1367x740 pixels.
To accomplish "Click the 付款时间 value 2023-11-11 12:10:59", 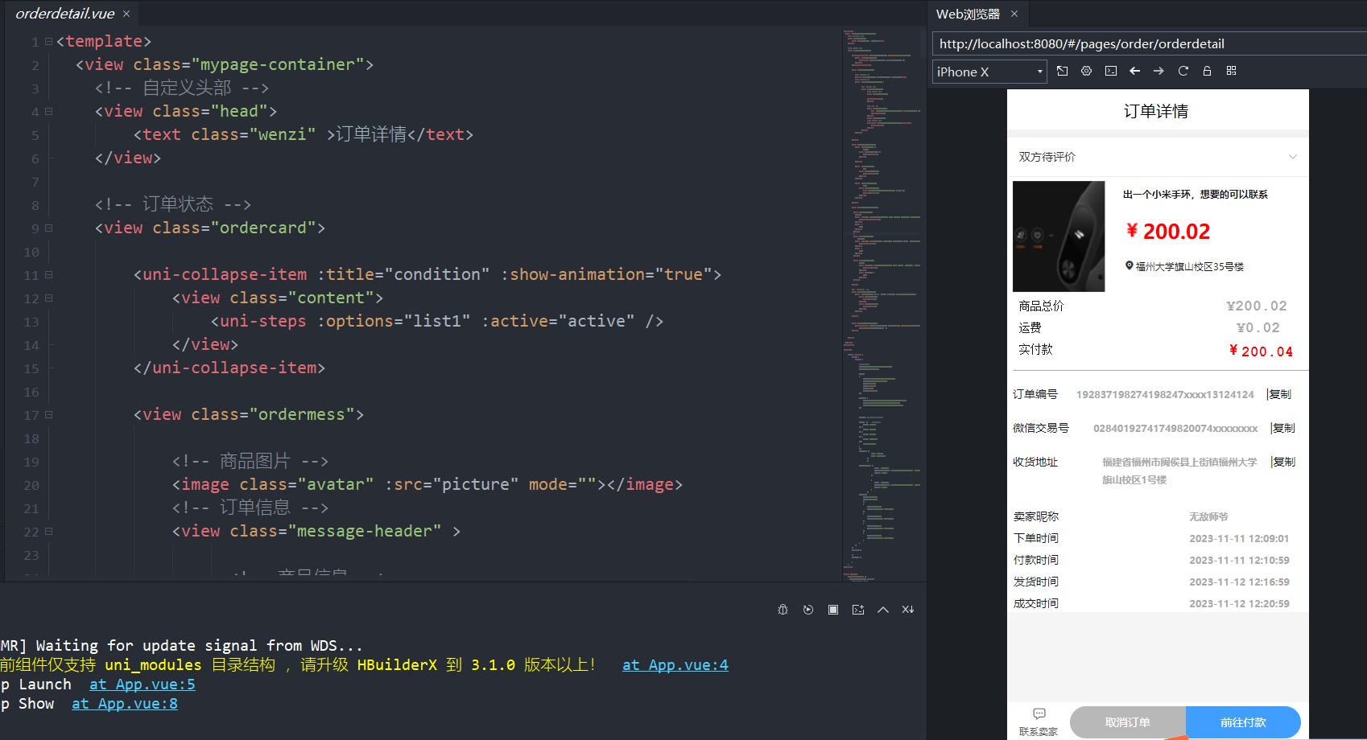I will 1239,560.
